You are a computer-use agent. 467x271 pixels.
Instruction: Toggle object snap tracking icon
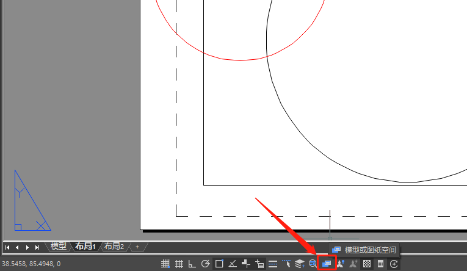point(233,264)
